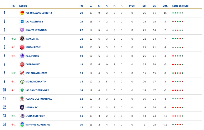Click the Dijon FCO 2 club logo
Viewport: 204px width, 130px height.
pos(22,47)
